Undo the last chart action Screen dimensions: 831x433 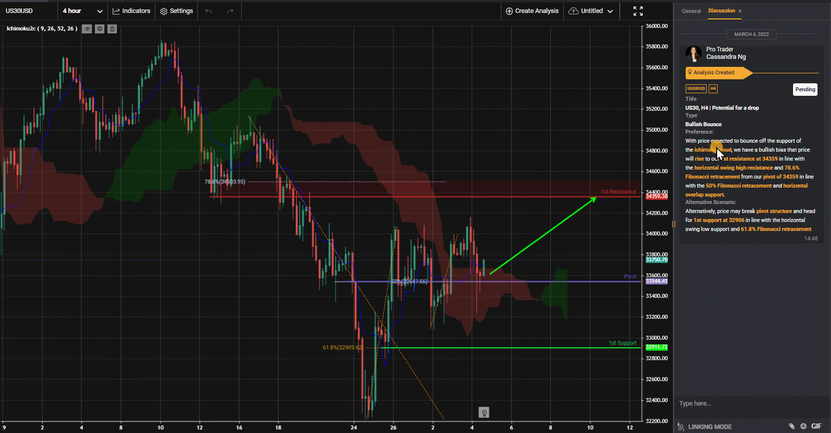(209, 11)
